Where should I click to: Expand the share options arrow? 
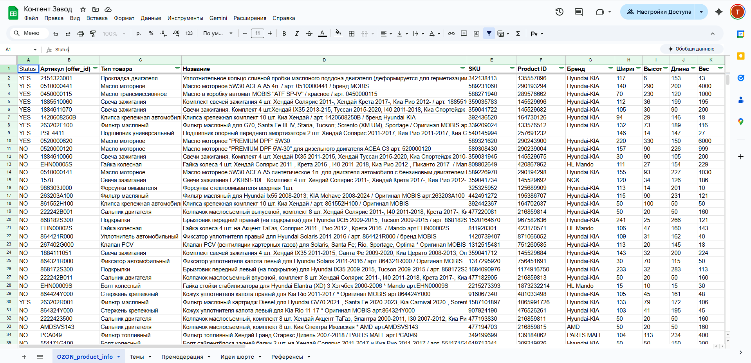[701, 12]
